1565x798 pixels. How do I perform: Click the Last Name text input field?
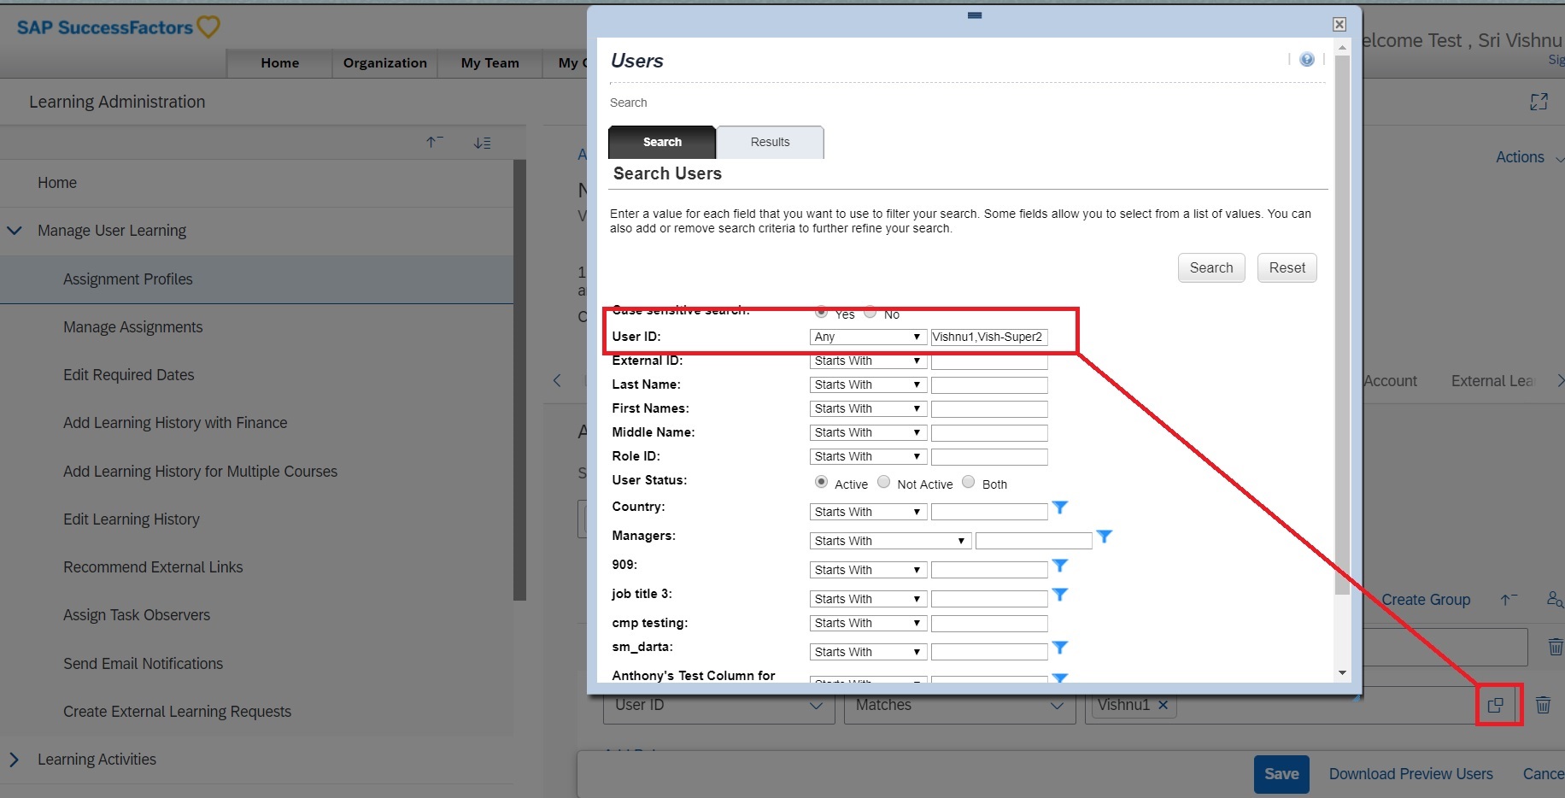[x=989, y=385]
